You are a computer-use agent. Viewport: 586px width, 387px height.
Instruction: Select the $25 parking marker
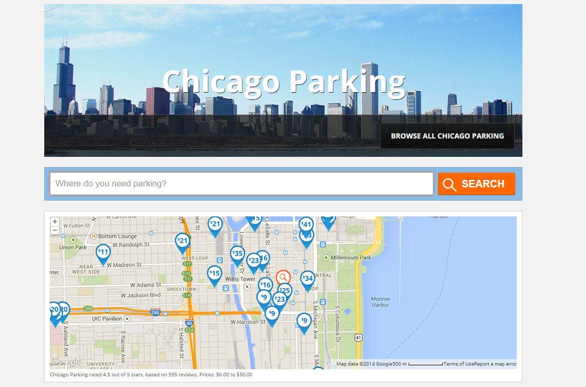pos(285,290)
